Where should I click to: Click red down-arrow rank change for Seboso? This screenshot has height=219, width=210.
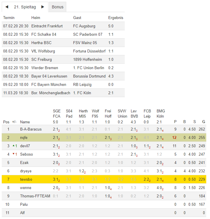tap(14, 154)
